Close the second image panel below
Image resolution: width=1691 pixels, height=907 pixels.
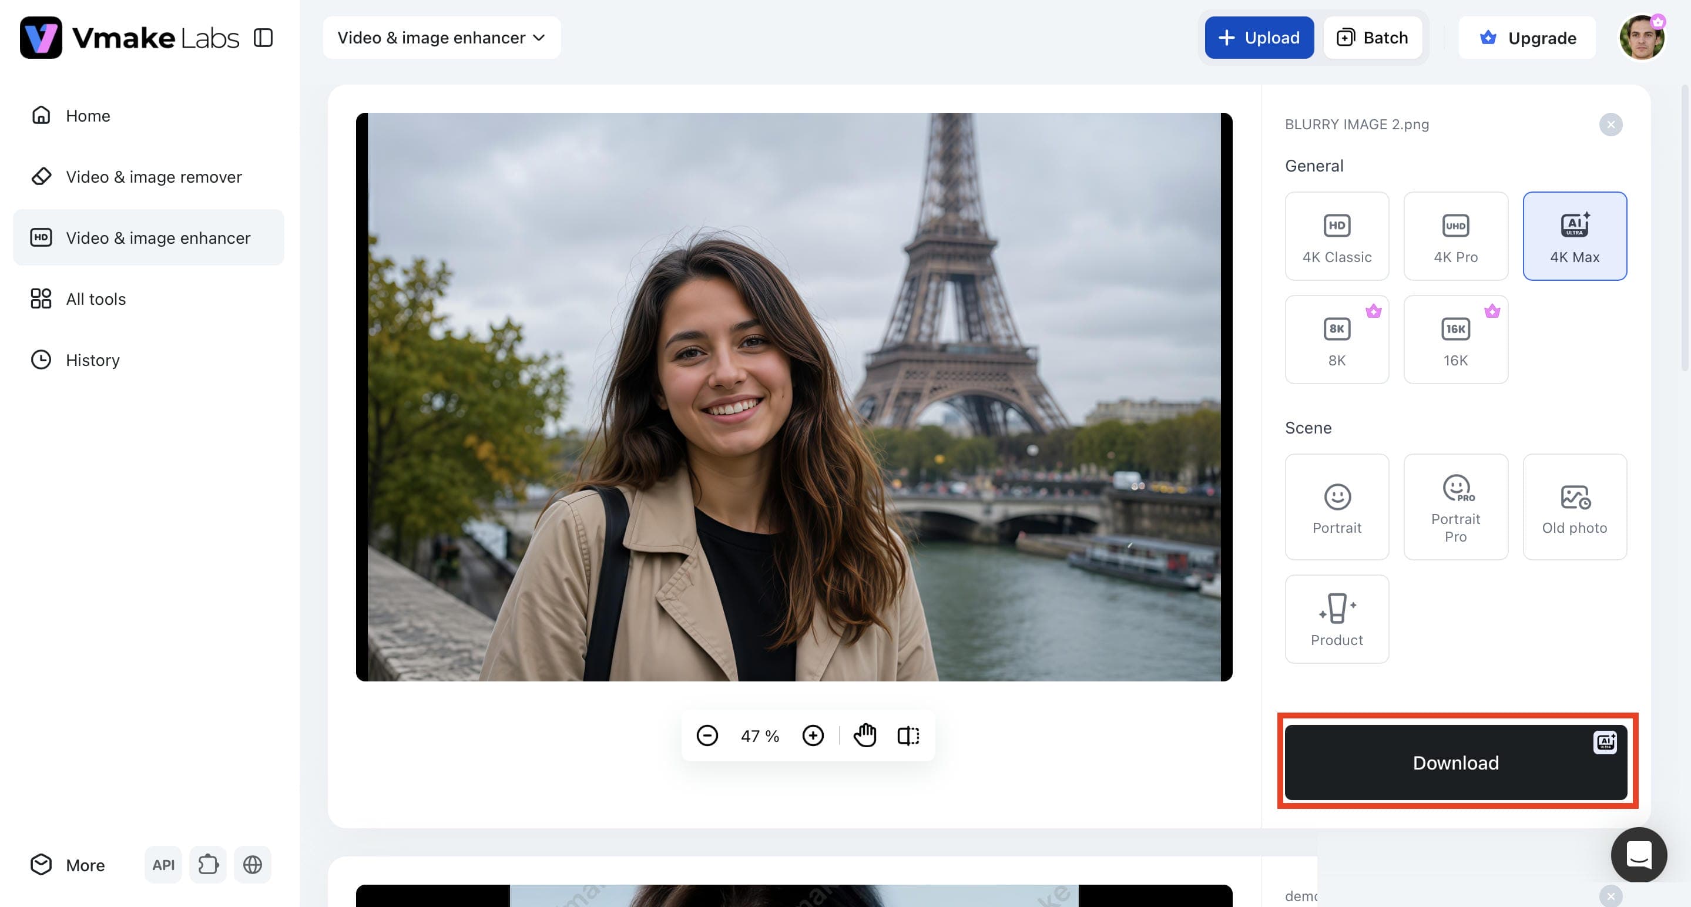click(1611, 896)
